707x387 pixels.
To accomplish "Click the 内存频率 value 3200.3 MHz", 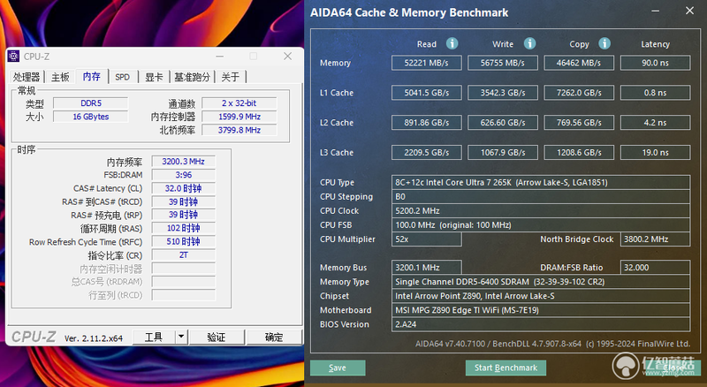I will pos(183,162).
